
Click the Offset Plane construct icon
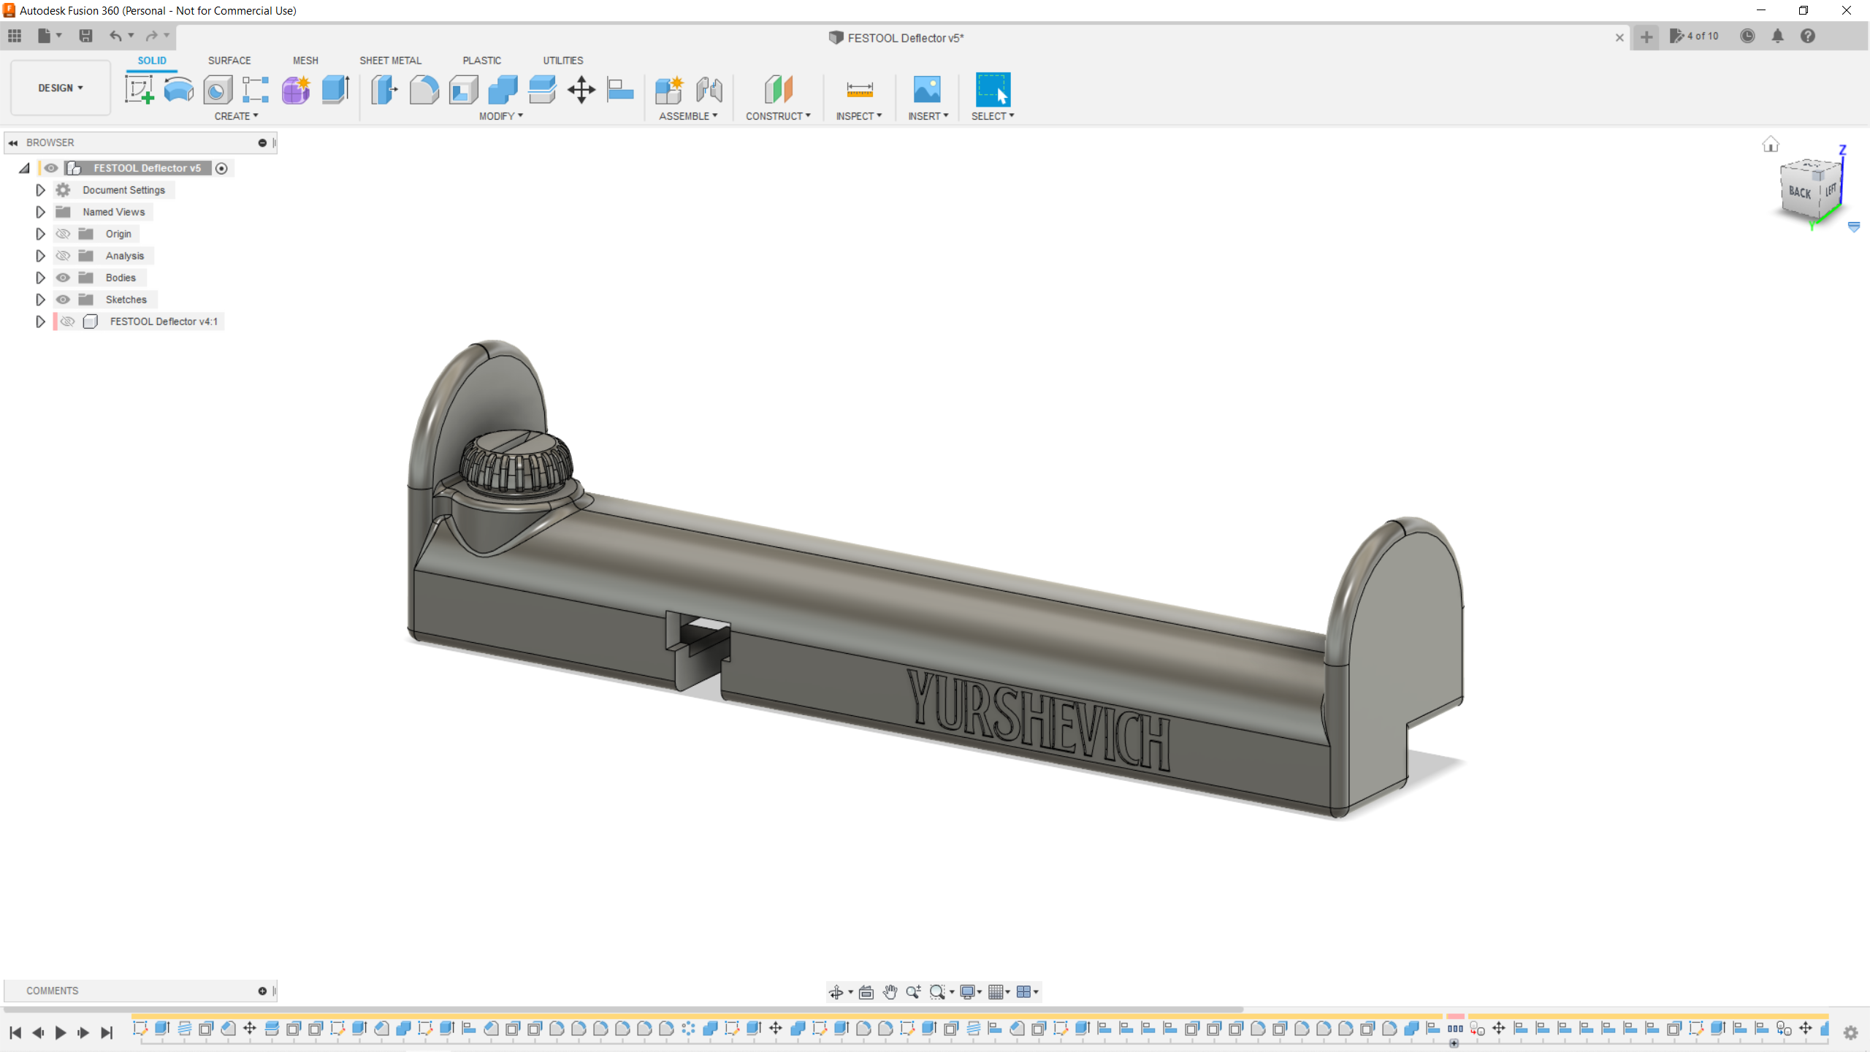[778, 90]
